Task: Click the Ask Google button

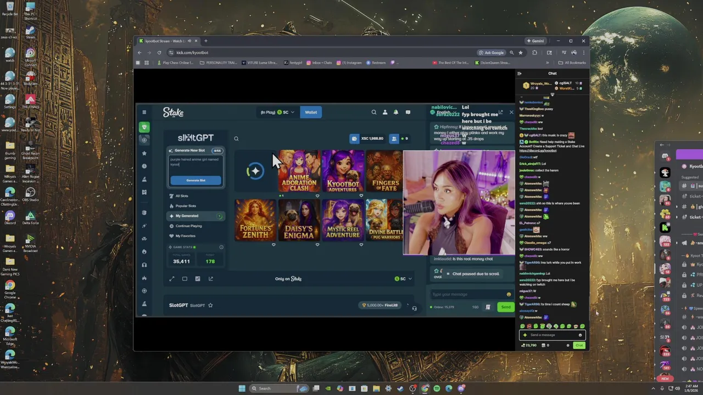Action: coord(491,53)
